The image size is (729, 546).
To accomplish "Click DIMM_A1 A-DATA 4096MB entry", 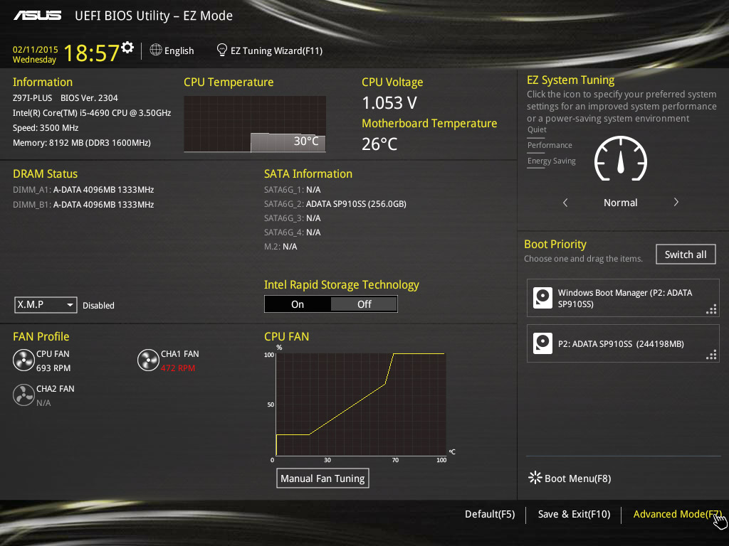I will pyautogui.click(x=83, y=189).
